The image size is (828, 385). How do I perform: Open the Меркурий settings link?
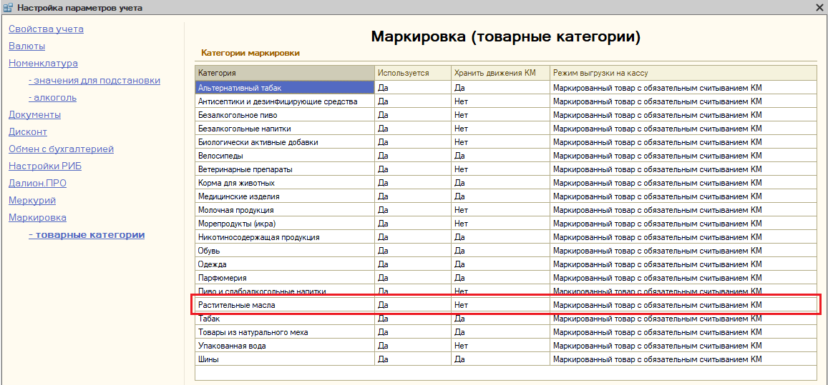coord(32,201)
